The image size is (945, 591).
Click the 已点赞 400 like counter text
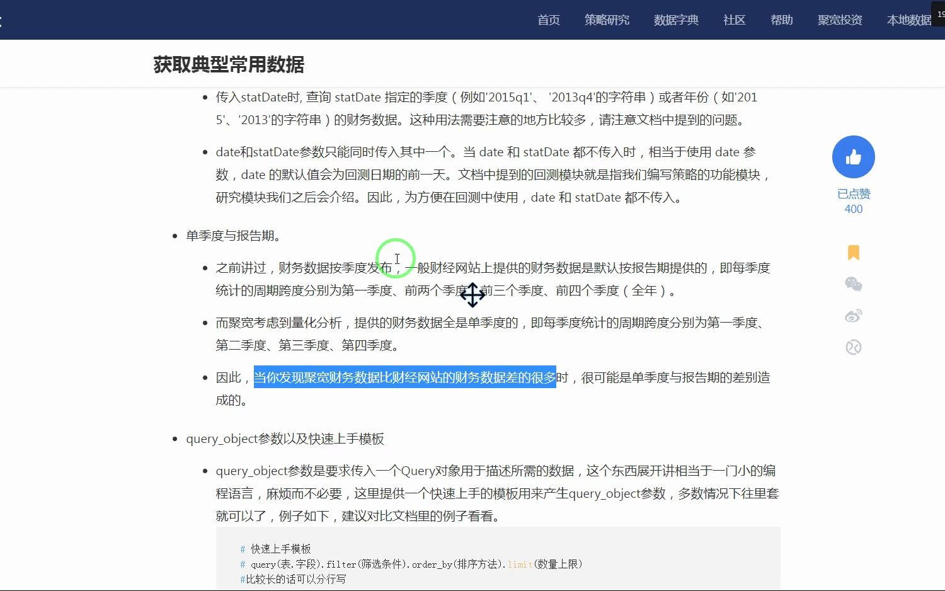(854, 202)
